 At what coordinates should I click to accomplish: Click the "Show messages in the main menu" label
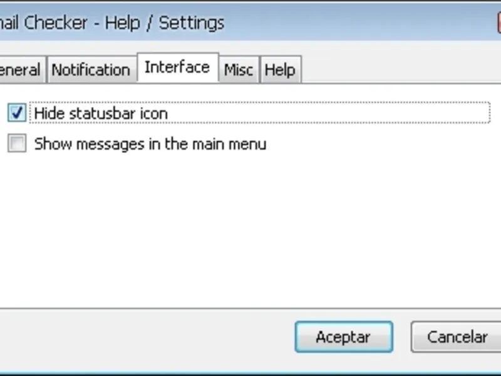point(150,144)
